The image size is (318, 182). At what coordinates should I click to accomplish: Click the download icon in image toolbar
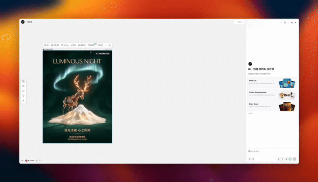(x=110, y=45)
